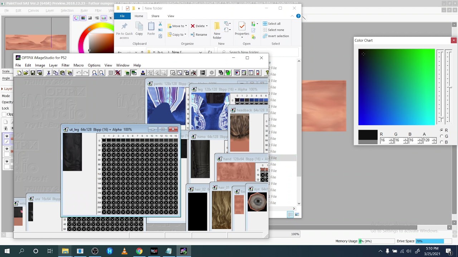Click Open file icon in OPTPiX toolbar

coord(26,73)
